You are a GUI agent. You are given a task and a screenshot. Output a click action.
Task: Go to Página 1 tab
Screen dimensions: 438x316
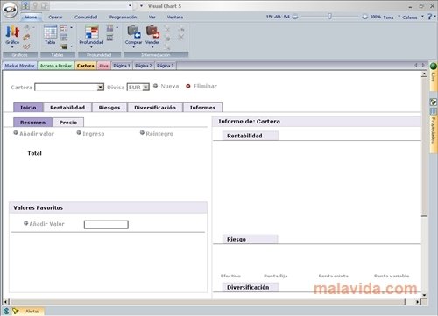[x=122, y=66]
